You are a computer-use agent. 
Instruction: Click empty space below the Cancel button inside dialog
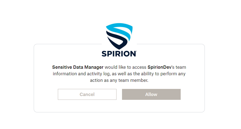pos(87,106)
